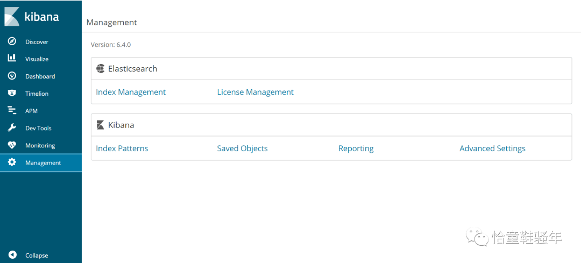Open the APM label in sidebar
This screenshot has height=263, width=581.
tap(31, 111)
